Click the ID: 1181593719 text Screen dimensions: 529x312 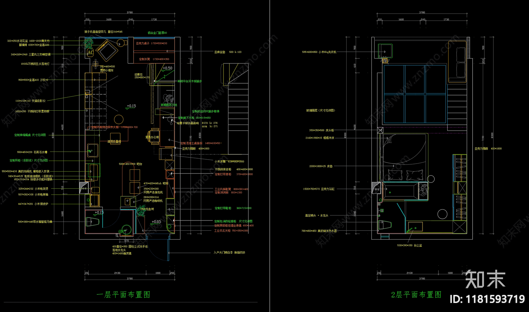click(x=487, y=299)
